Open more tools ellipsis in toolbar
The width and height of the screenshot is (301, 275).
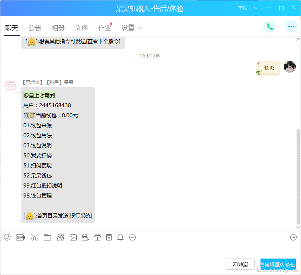pyautogui.click(x=132, y=237)
